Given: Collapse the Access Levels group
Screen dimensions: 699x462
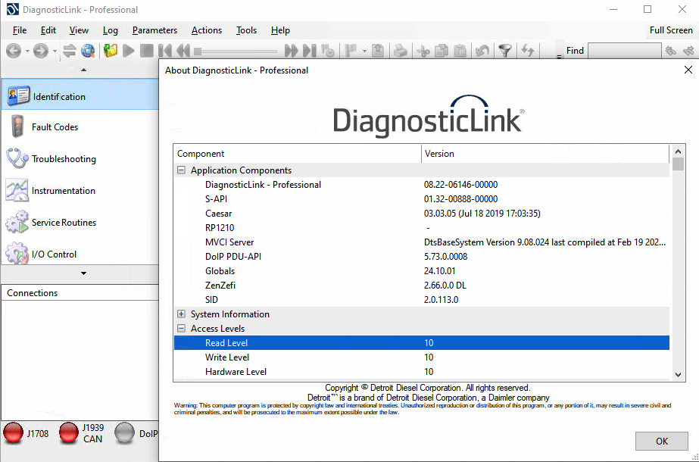Looking at the screenshot, I should point(181,328).
